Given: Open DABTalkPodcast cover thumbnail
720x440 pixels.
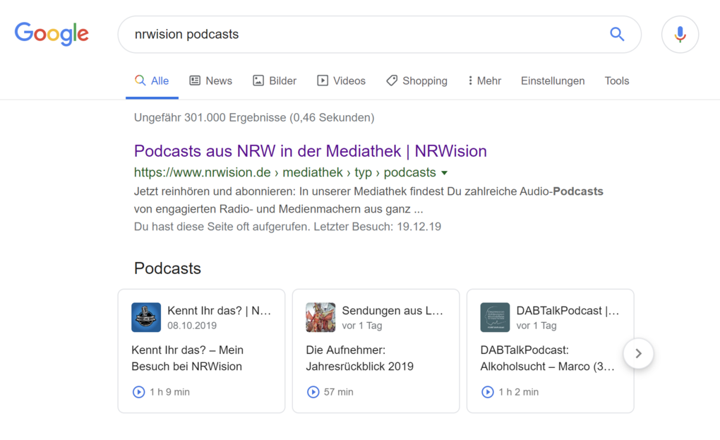Looking at the screenshot, I should click(x=495, y=317).
